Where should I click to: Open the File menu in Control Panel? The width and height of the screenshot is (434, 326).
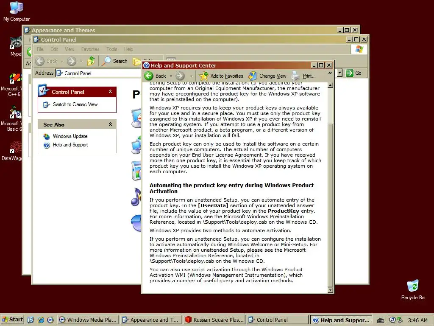point(40,49)
